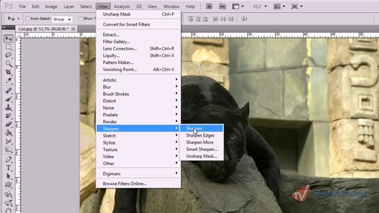Viewport: 379px width, 213px height.
Task: Open the Analysis menu
Action: 121,7
